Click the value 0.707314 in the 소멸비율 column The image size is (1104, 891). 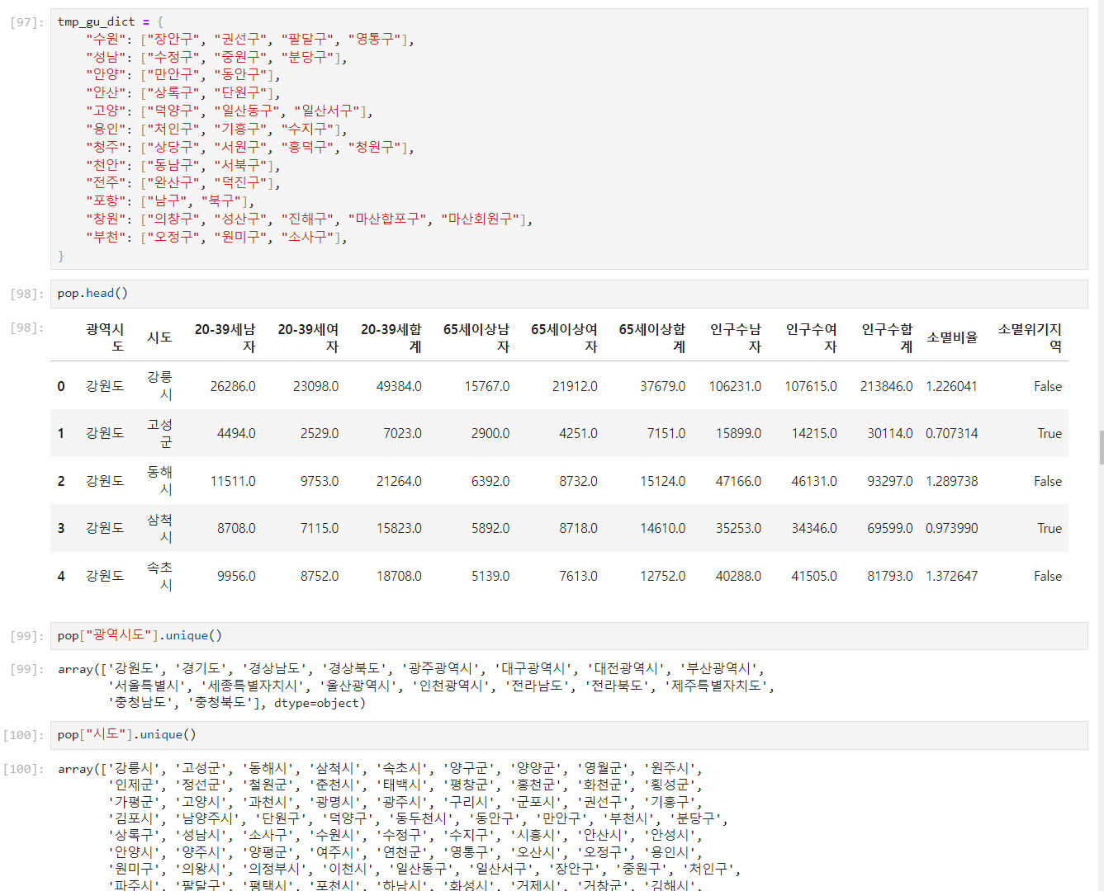coord(951,433)
